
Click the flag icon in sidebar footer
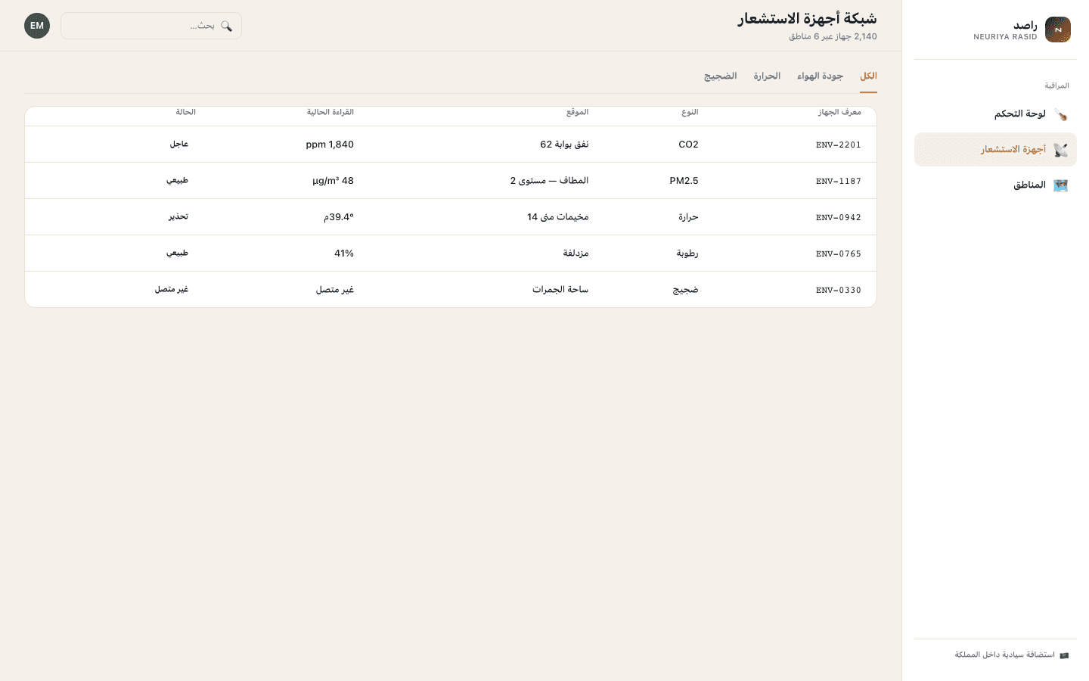point(1064,655)
